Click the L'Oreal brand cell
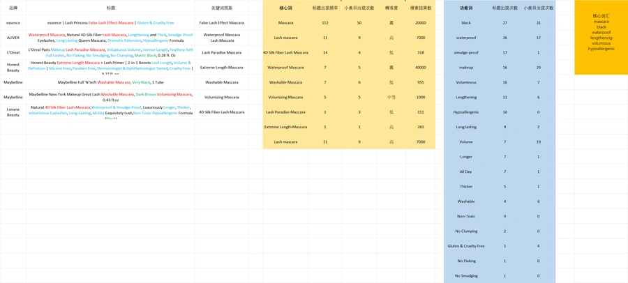This screenshot has height=283, width=628. pos(13,52)
